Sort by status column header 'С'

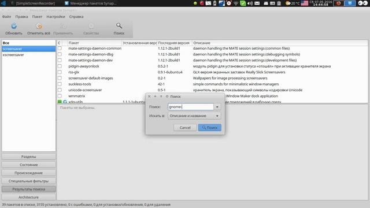(60, 43)
